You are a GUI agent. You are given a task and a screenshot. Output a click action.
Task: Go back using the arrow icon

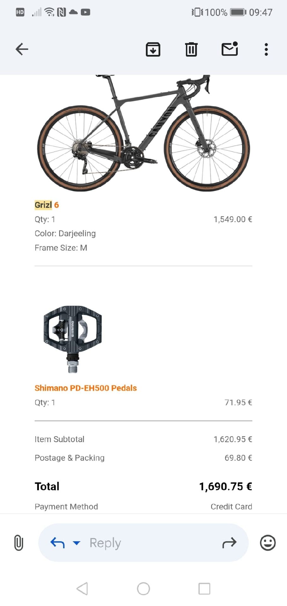[x=22, y=49]
